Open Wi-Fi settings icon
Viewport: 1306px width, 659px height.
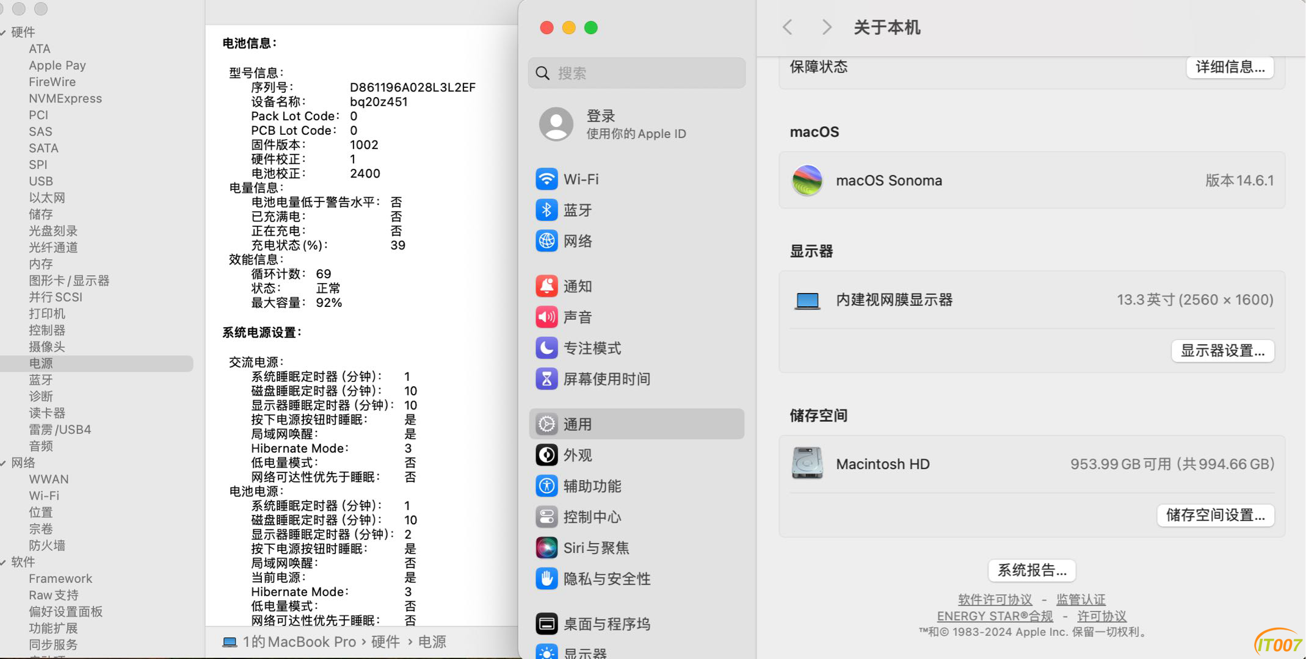pyautogui.click(x=546, y=179)
